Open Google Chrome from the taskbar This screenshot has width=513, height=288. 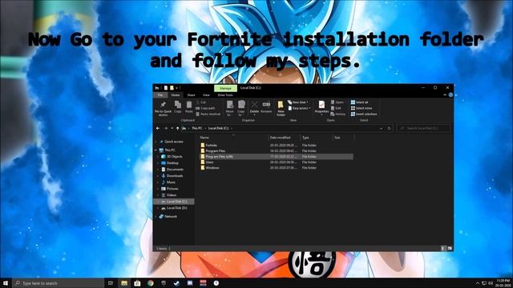151,283
